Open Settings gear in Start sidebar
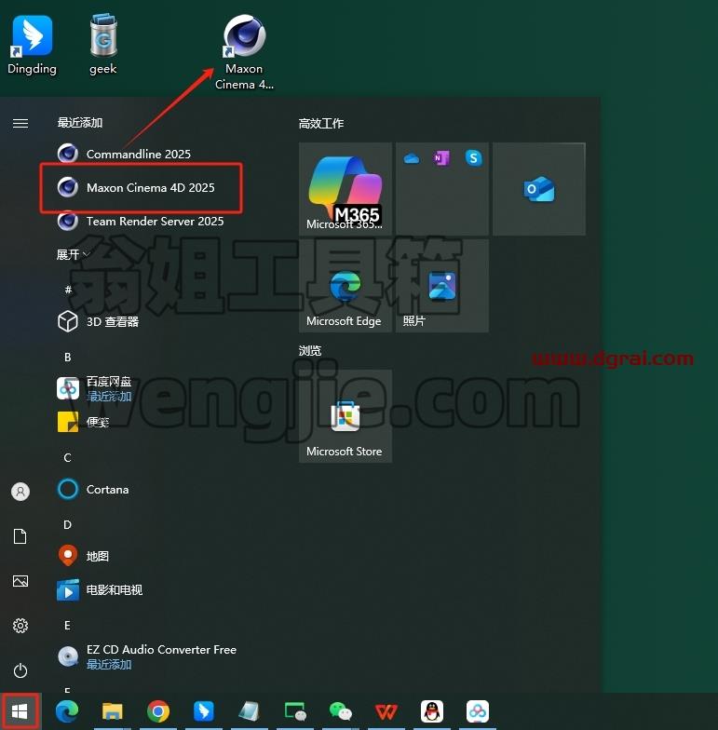The width and height of the screenshot is (718, 730). coord(20,626)
